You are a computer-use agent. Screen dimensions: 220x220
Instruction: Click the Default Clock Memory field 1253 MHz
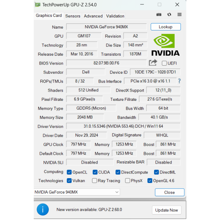pyautogui.click(x=124, y=153)
